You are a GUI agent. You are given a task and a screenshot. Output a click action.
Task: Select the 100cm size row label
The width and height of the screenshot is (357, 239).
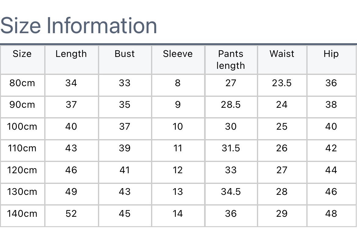[22, 127]
